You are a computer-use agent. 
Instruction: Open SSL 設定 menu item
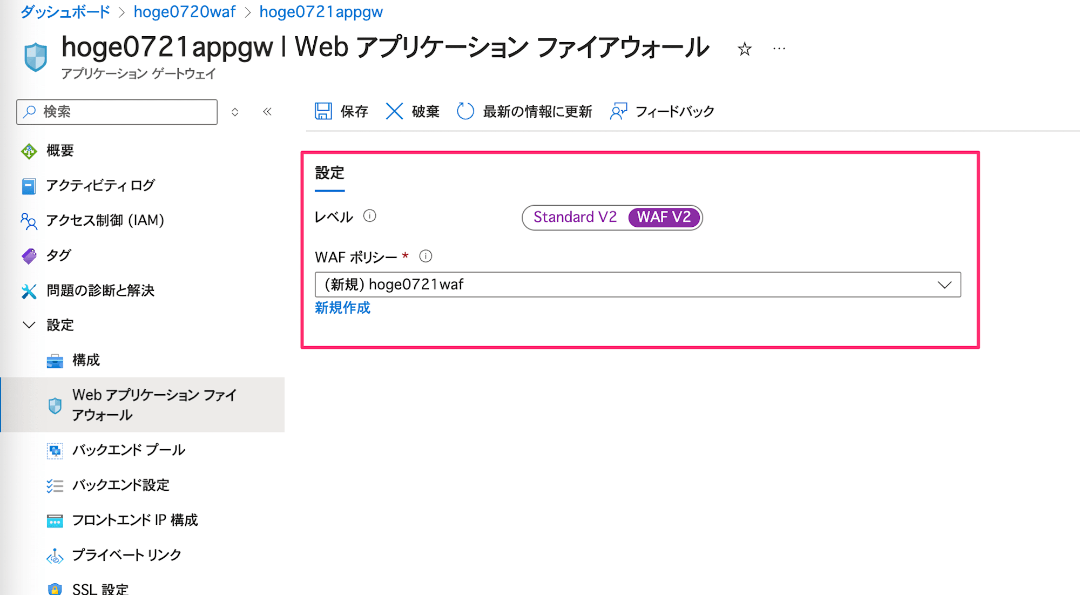[100, 589]
